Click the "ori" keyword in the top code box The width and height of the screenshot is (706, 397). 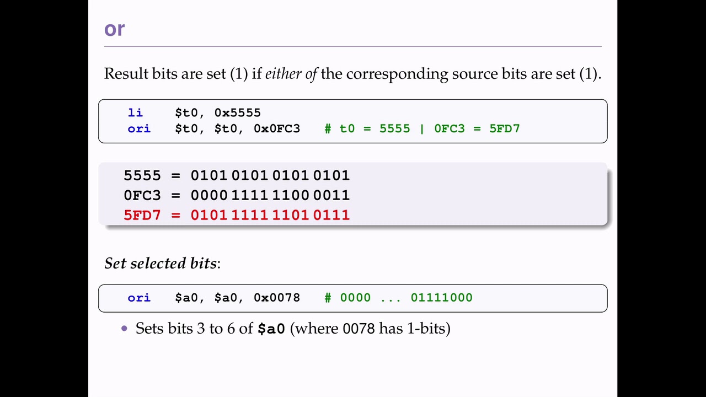pyautogui.click(x=139, y=129)
